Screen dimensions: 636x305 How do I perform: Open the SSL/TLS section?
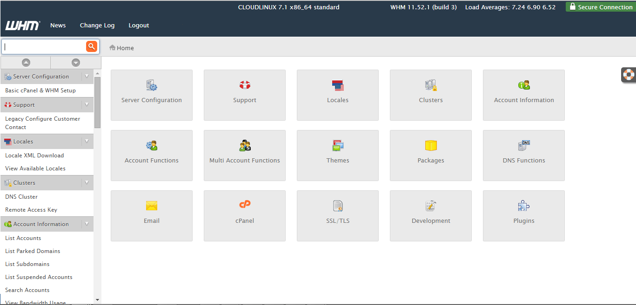tap(337, 216)
